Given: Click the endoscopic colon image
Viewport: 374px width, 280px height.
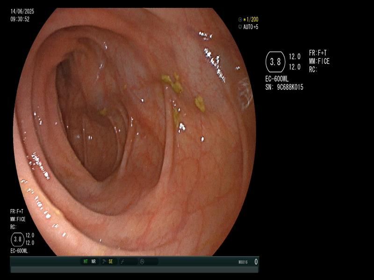Looking at the screenshot, I should pos(135,132).
